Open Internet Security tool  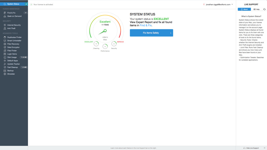(x=14, y=25)
